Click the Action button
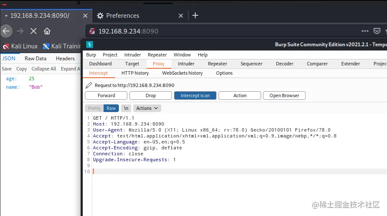 240,95
